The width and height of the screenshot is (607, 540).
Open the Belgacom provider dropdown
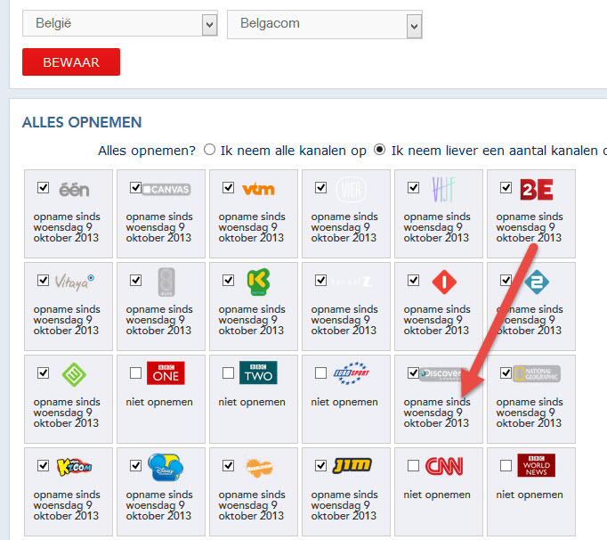click(324, 26)
